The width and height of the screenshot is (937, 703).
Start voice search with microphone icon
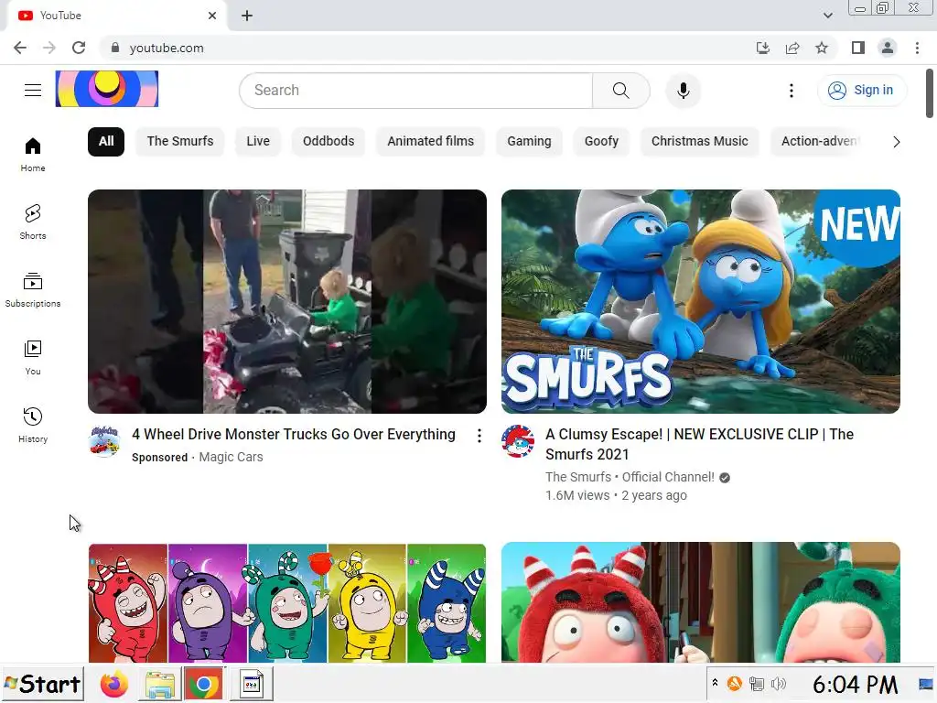pyautogui.click(x=683, y=91)
